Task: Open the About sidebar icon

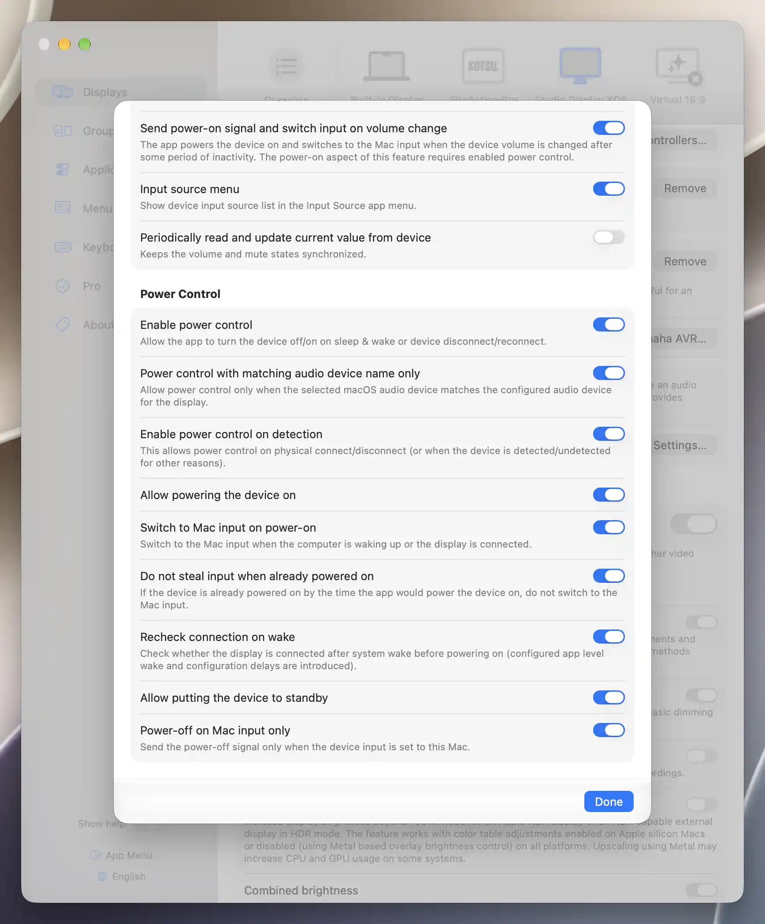Action: point(63,324)
